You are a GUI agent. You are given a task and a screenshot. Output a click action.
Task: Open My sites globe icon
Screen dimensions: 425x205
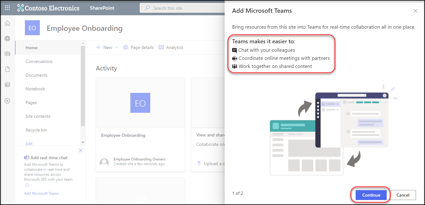[7, 39]
